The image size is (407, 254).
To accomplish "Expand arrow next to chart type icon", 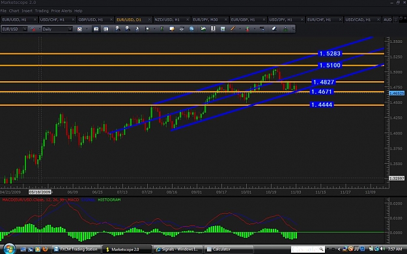I will [87, 29].
